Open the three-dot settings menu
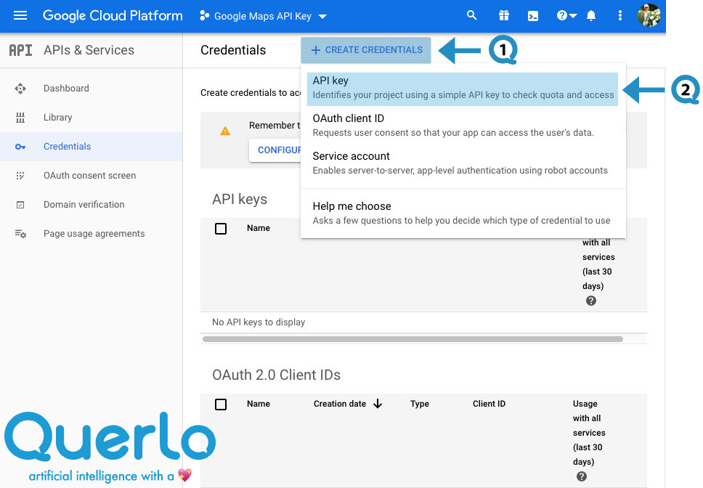Viewport: 703px width, 488px height. click(620, 16)
